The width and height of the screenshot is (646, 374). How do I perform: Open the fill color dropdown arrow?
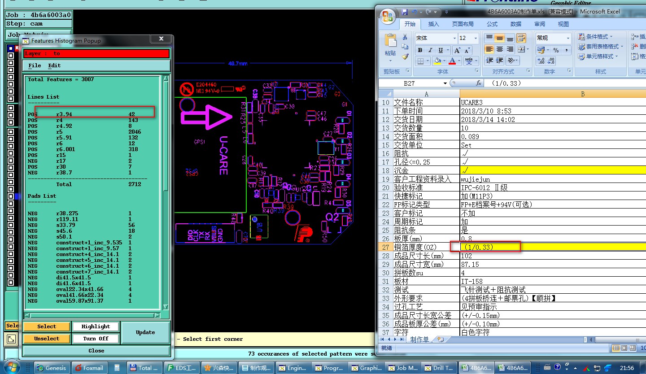tap(444, 61)
